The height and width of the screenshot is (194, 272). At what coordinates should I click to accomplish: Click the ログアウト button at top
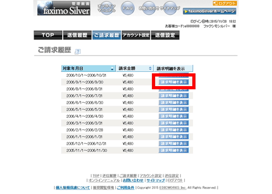[225, 3]
